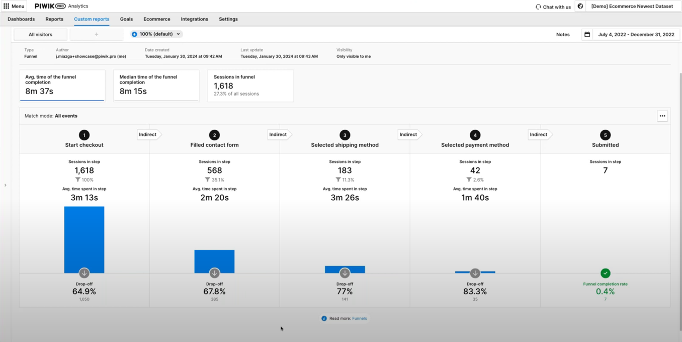Click the Chat with us headset icon

[538, 7]
